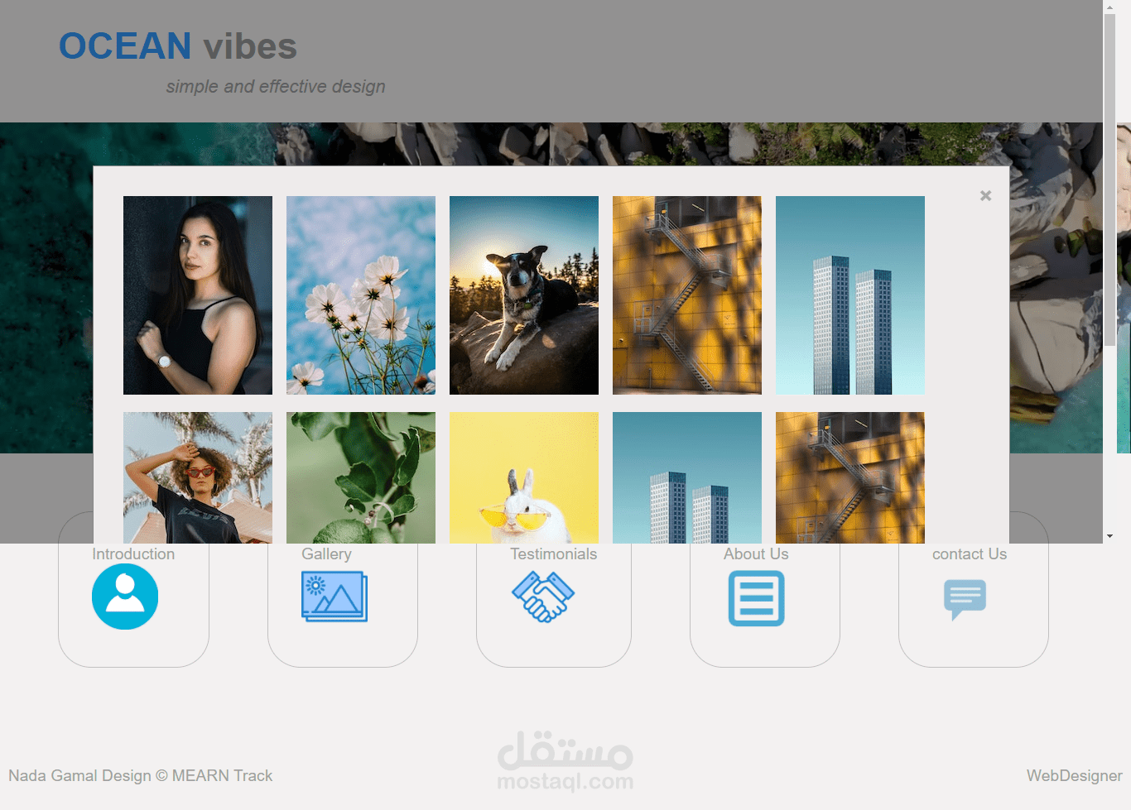
Task: Select the rabbit with yellow glasses photo
Action: point(524,477)
